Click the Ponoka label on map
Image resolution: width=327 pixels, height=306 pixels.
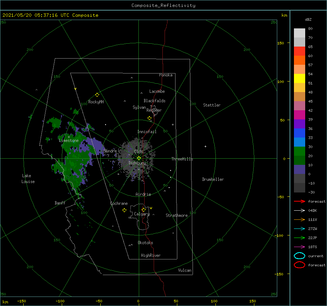(x=166, y=75)
